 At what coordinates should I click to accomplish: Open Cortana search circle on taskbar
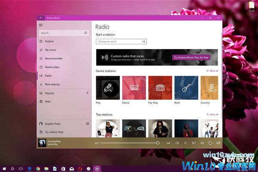click(x=12, y=169)
